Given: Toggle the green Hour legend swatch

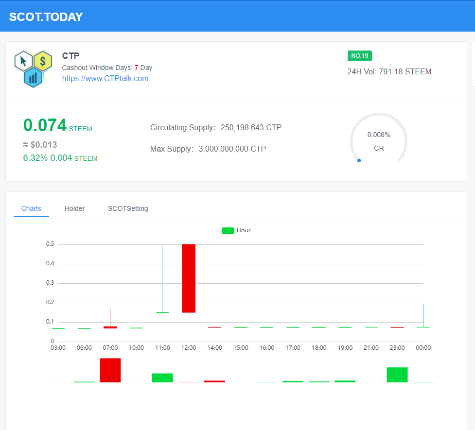Looking at the screenshot, I should [x=228, y=231].
